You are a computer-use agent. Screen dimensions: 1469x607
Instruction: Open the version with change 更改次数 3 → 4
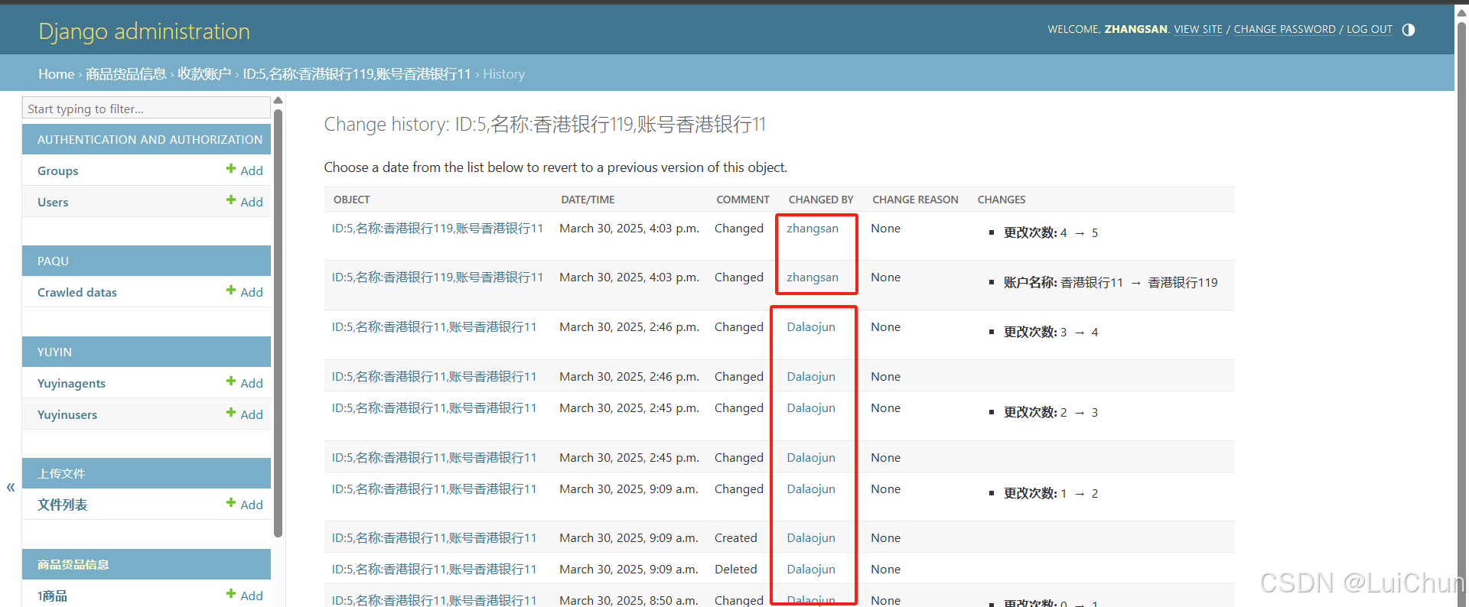click(434, 326)
